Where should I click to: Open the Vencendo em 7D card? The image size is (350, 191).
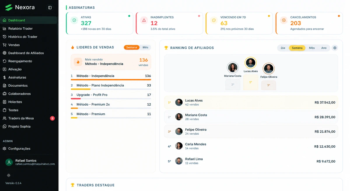(x=239, y=23)
